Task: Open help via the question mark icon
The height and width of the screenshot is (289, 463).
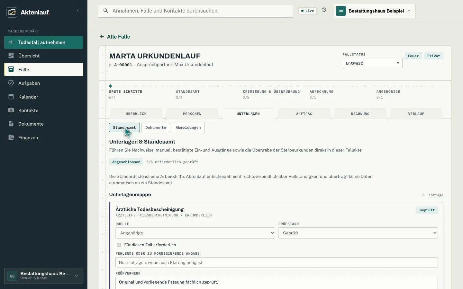Action: [324, 10]
